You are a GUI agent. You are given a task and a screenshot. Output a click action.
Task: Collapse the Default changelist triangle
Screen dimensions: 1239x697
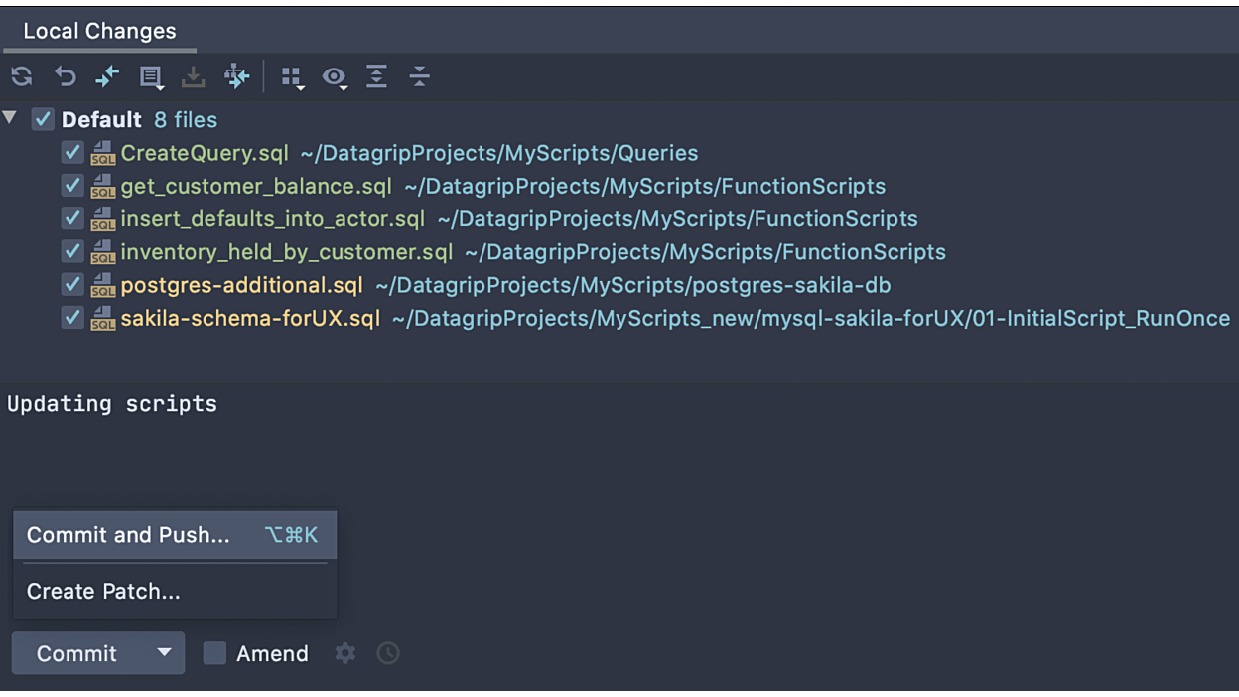[x=10, y=117]
